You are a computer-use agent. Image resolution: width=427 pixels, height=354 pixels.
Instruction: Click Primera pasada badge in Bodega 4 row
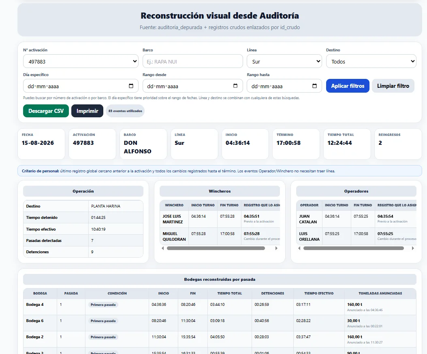(x=103, y=305)
